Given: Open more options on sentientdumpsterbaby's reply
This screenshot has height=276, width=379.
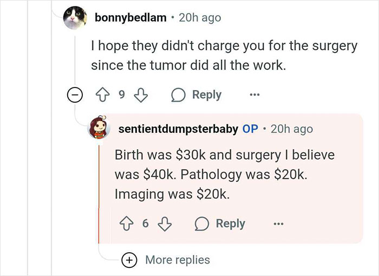Looking at the screenshot, I should [278, 224].
